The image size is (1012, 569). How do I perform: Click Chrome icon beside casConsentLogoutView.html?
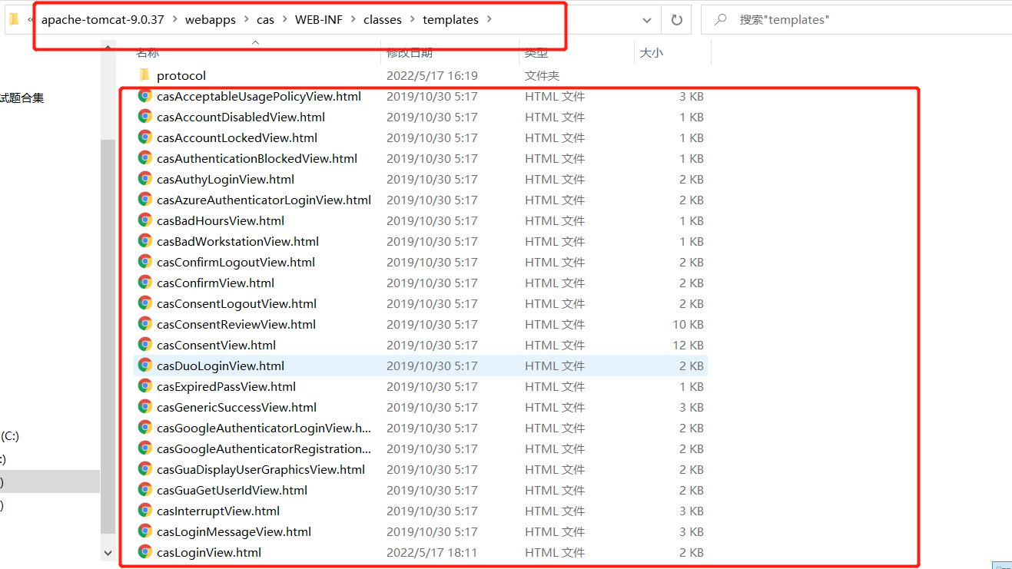(x=144, y=303)
